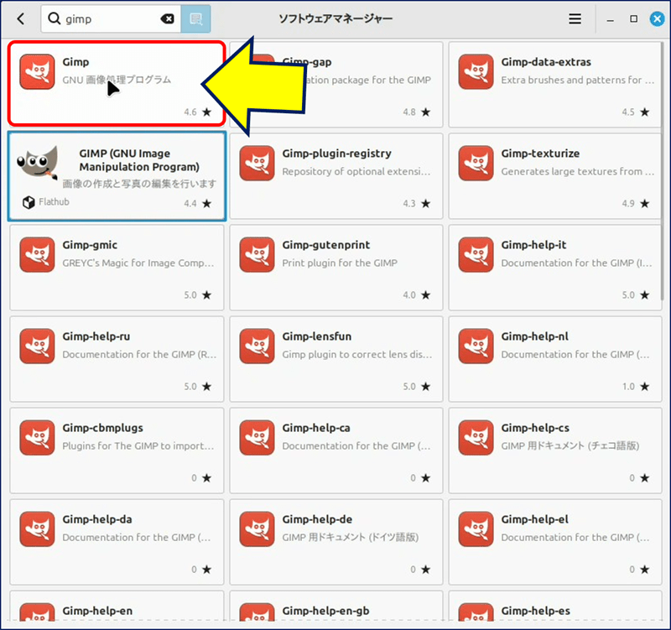Click the Gimp-gmic package icon

[37, 255]
